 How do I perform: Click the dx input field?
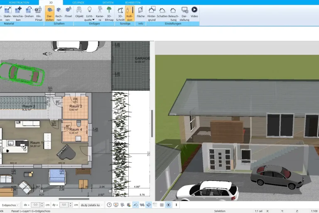(35, 205)
